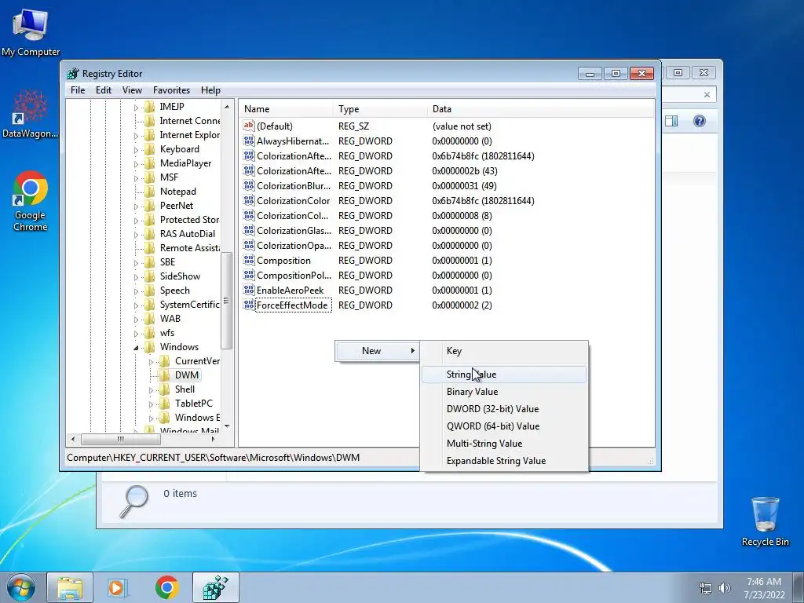Choose Expandable String Value

[x=503, y=460]
